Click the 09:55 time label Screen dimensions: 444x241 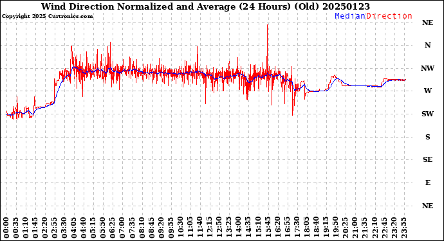171,228
